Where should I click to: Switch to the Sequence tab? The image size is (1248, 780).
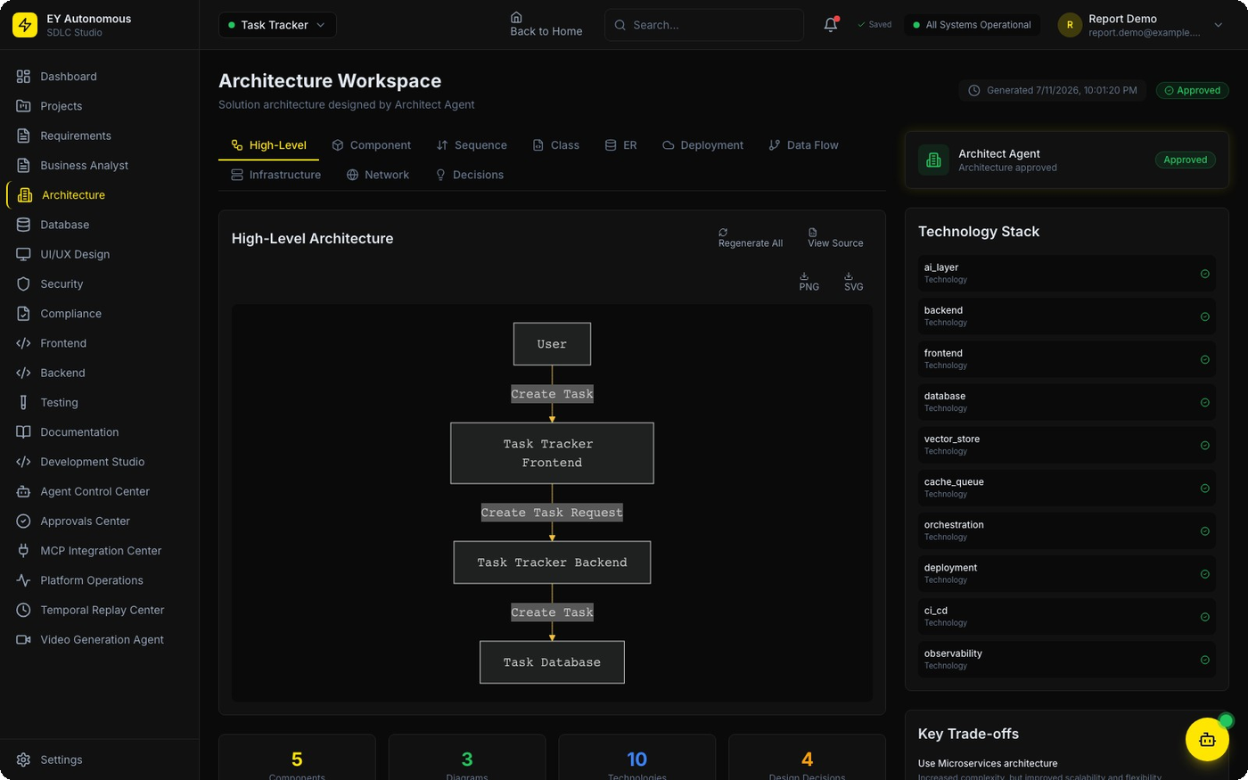tap(472, 145)
